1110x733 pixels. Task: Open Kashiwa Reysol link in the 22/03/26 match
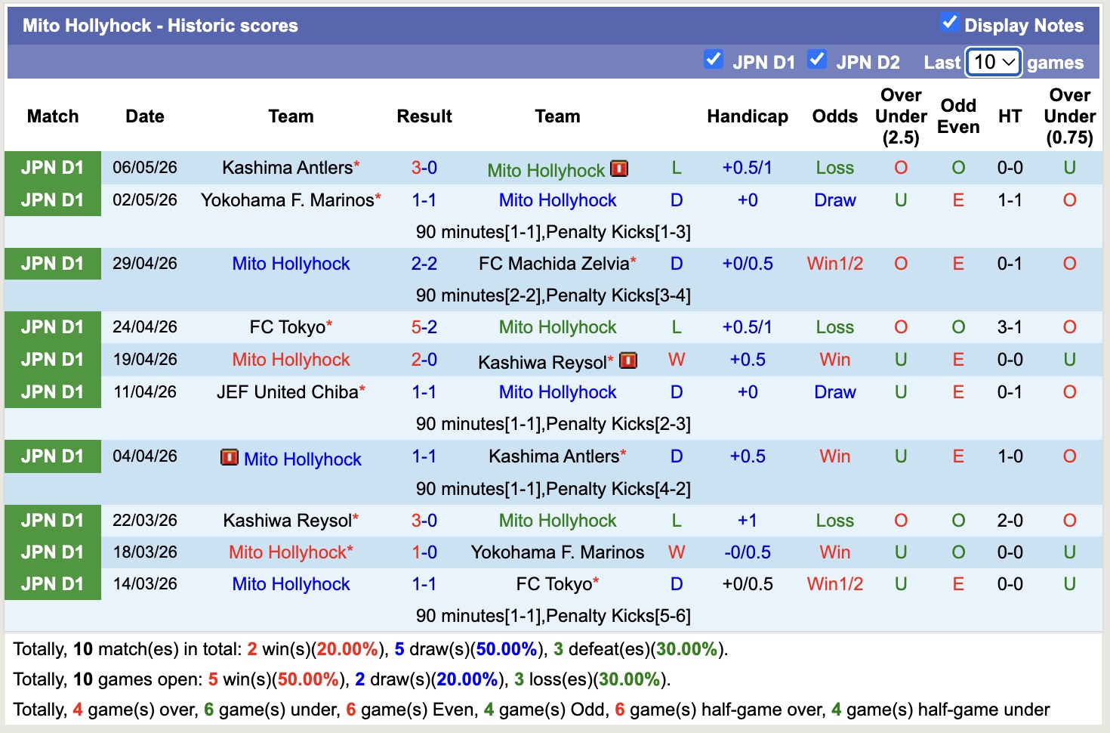click(x=288, y=521)
